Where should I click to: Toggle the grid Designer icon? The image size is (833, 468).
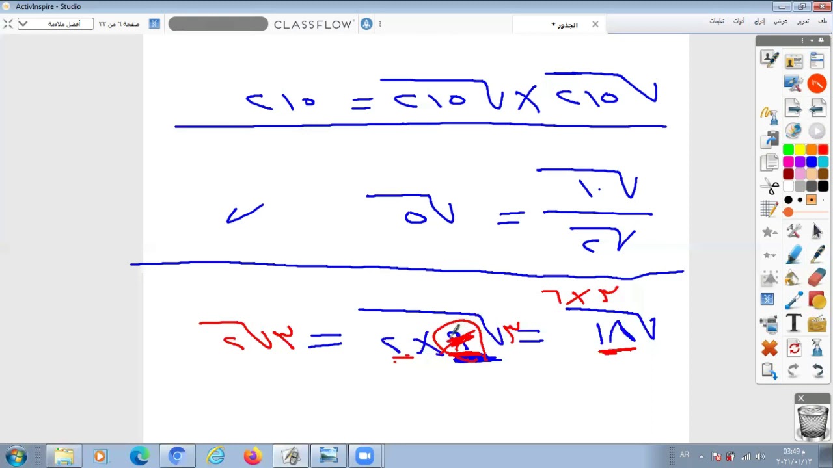(770, 209)
